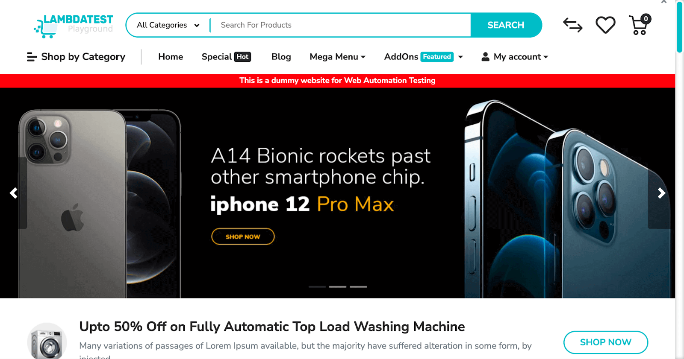The width and height of the screenshot is (684, 359).
Task: Click the washing machine product image
Action: pos(47,341)
